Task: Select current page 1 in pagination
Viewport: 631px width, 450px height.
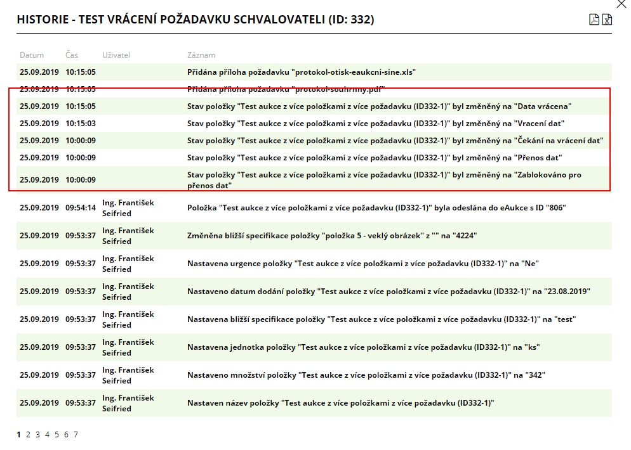Action: 18,434
